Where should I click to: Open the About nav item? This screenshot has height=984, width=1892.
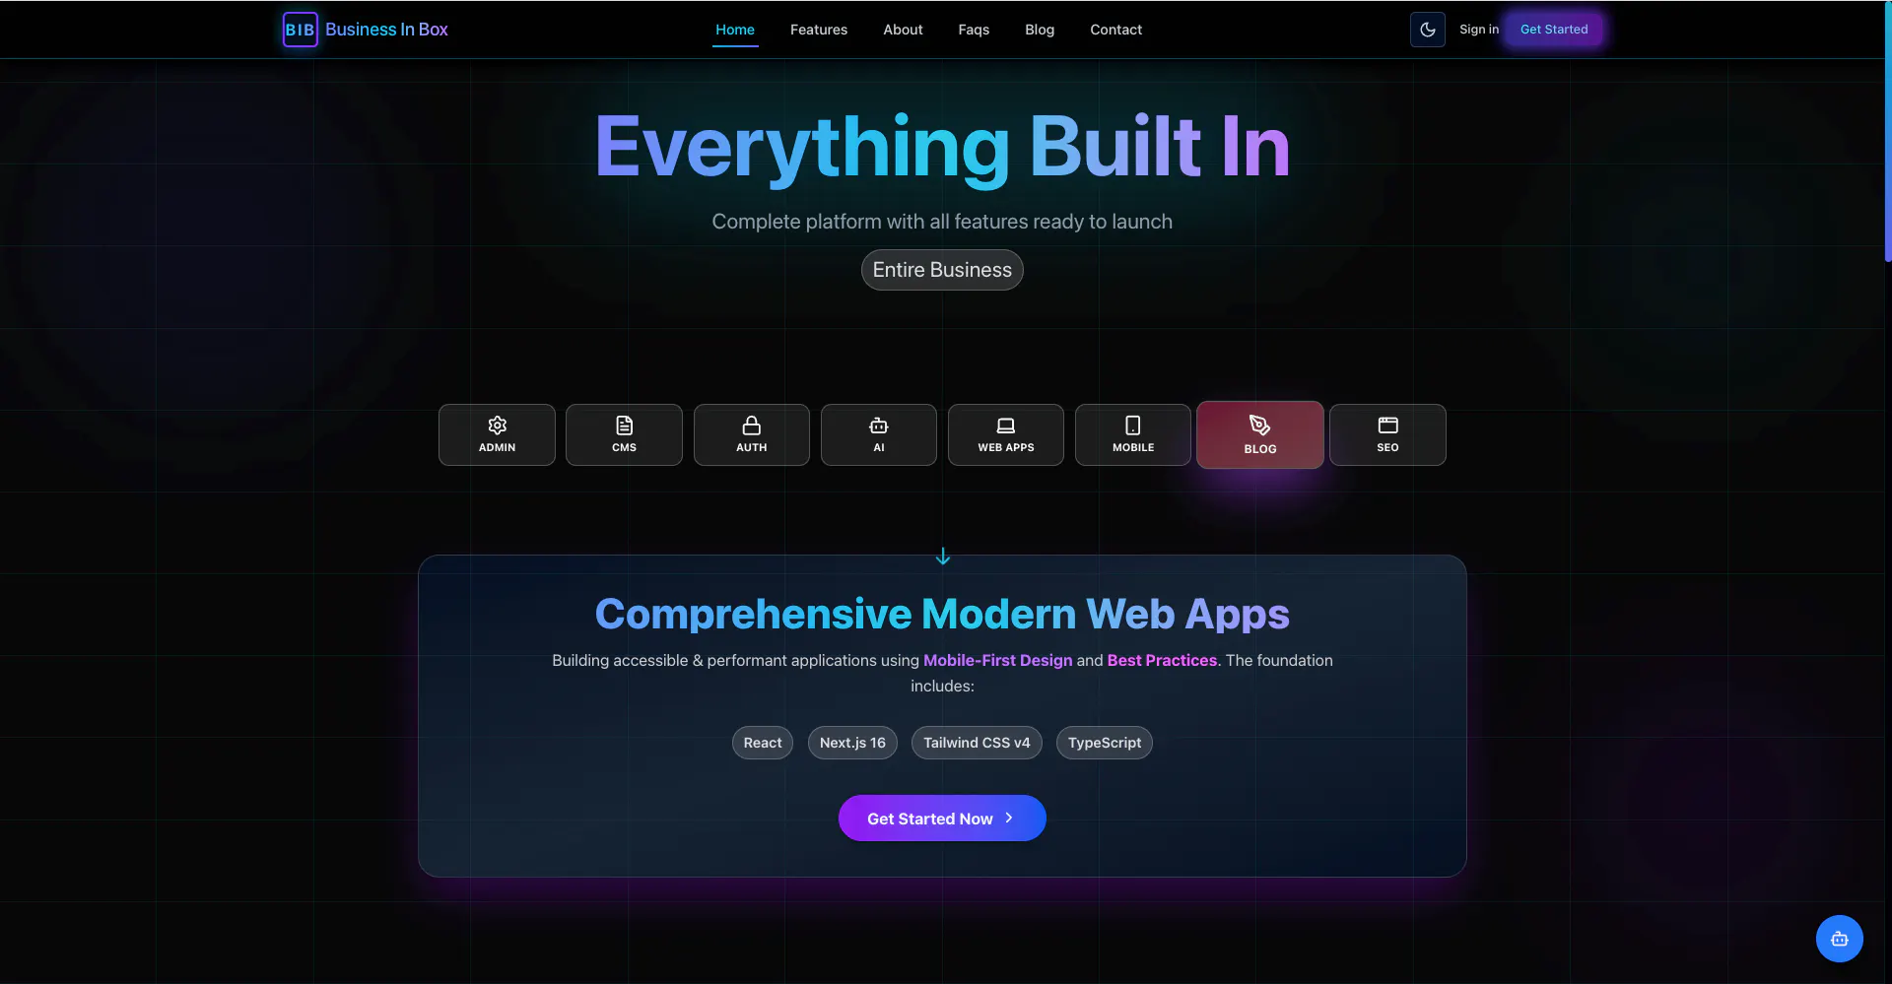point(903,30)
